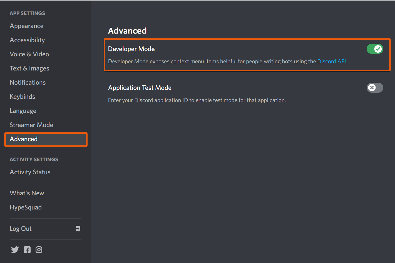Viewport: 395px width, 263px height.
Task: Go to Accessibility settings
Action: (x=27, y=40)
